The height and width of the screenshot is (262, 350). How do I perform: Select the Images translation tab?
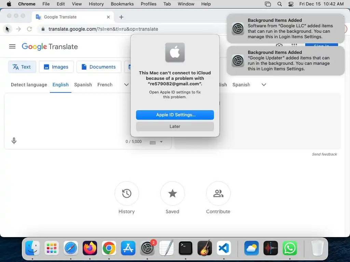tap(56, 67)
